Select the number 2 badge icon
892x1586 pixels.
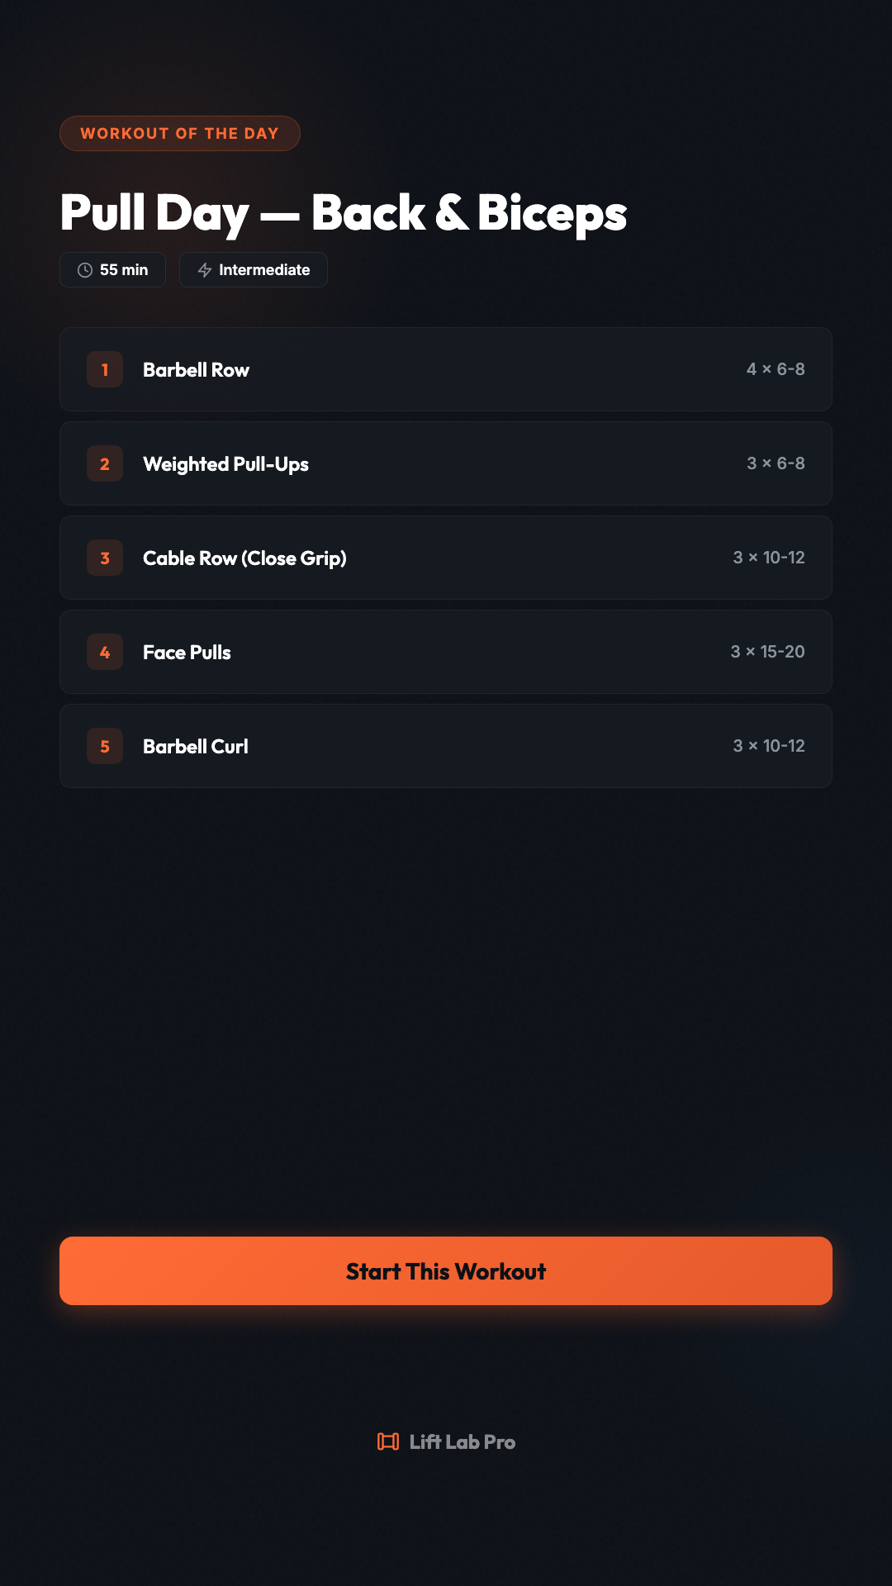[105, 463]
